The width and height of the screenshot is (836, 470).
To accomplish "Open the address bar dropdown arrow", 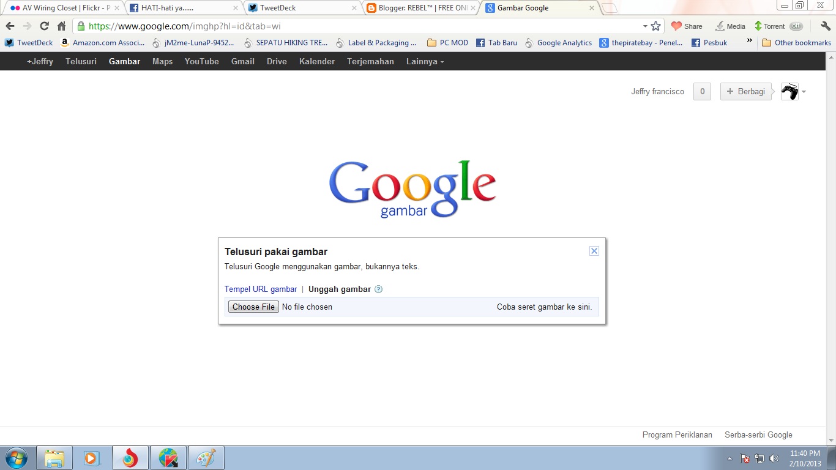I will point(645,26).
